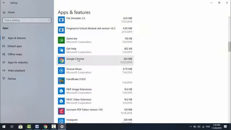
Task: Click the app list vertical scrollbar thumb
Action: coord(229,47)
